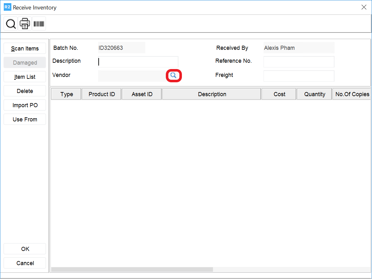Focus the Description text field
Image resolution: width=372 pixels, height=279 pixels.
(138, 62)
